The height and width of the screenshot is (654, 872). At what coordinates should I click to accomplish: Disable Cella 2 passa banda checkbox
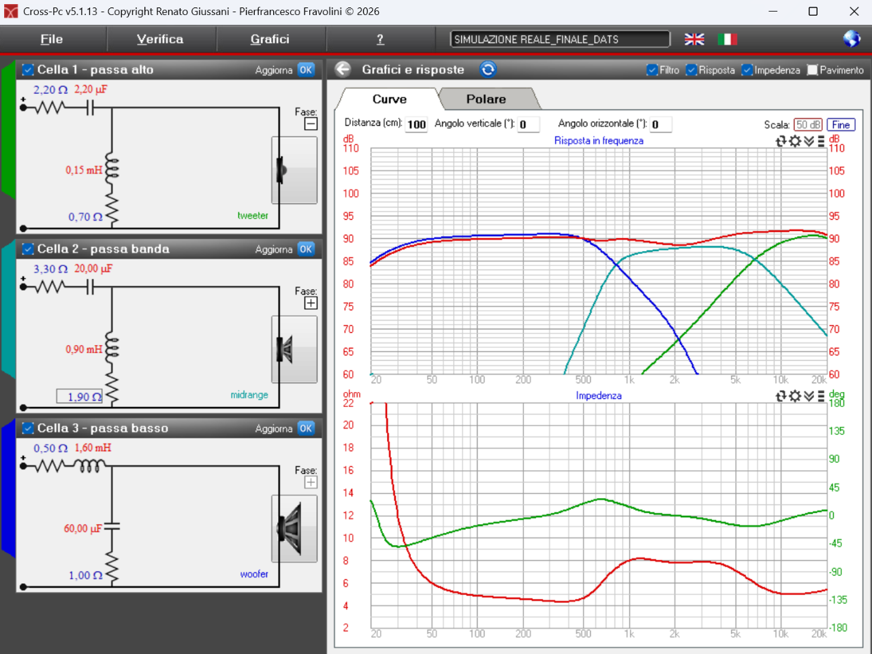point(28,249)
